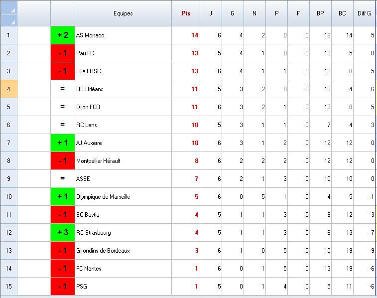The width and height of the screenshot is (377, 298).
Task: Click the Equipes column header
Action: pos(123,13)
